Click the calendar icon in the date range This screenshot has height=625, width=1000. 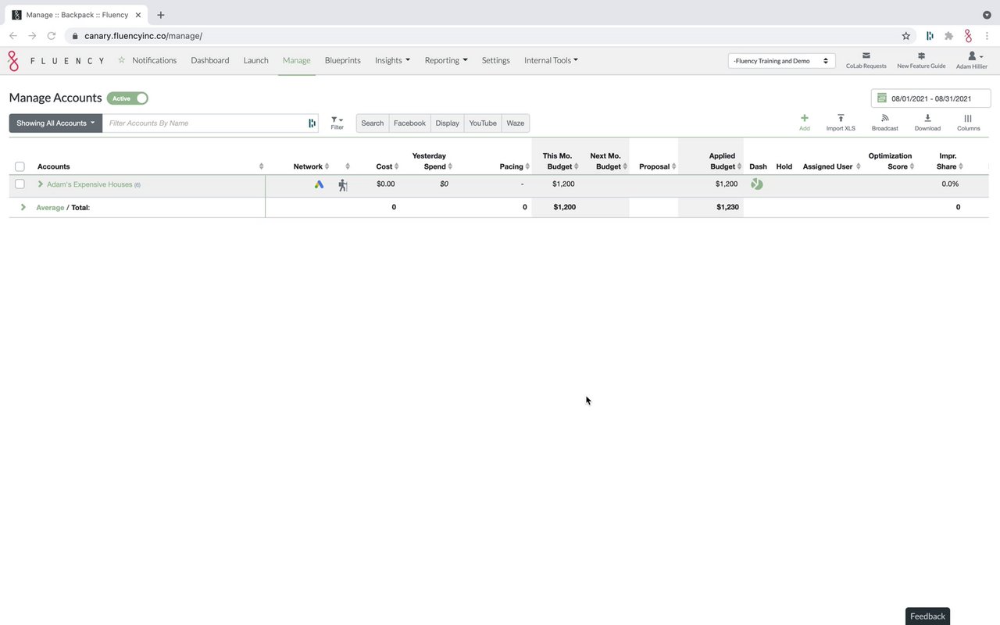(x=882, y=98)
